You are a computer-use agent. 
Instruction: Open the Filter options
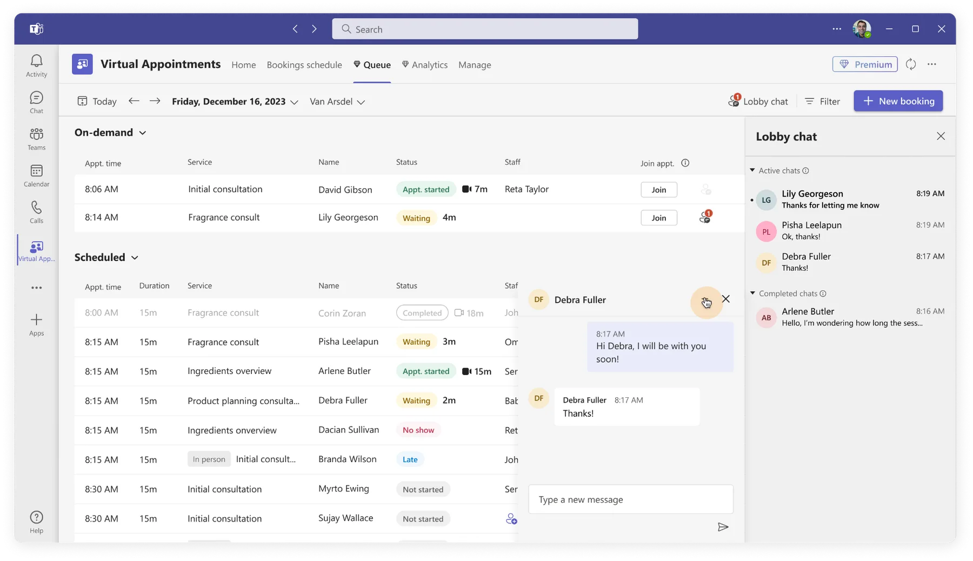[x=822, y=101]
